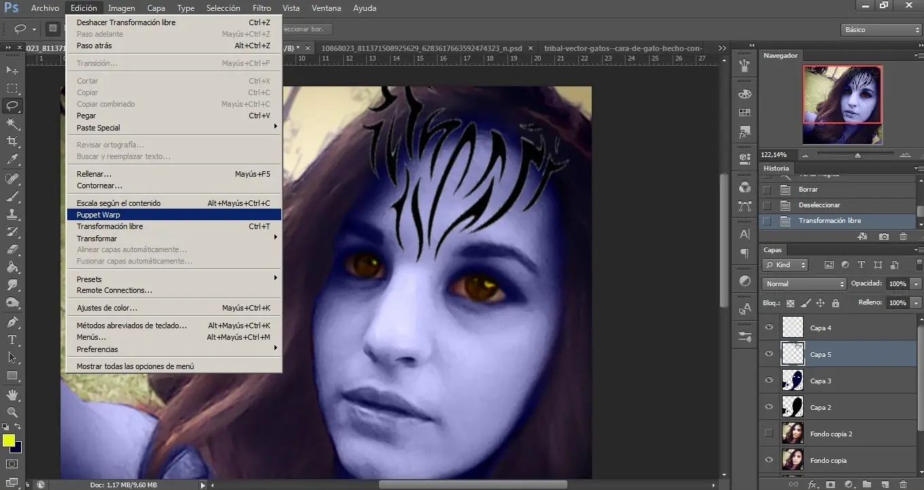Screen dimensions: 924x490
Task: Expand the Preferencias submenu
Action: (174, 349)
